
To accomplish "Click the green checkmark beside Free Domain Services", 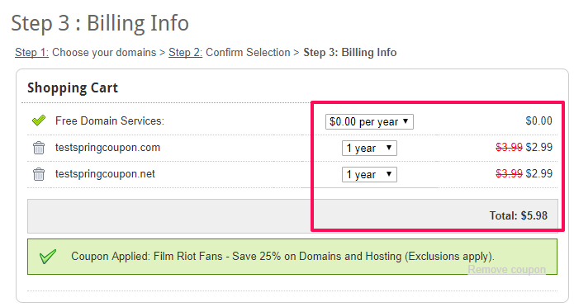I will click(x=39, y=120).
